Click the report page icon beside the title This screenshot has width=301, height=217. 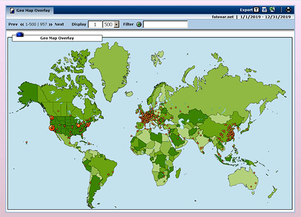coord(12,10)
